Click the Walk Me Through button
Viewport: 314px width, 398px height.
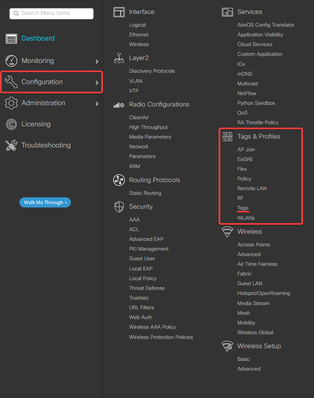click(45, 202)
